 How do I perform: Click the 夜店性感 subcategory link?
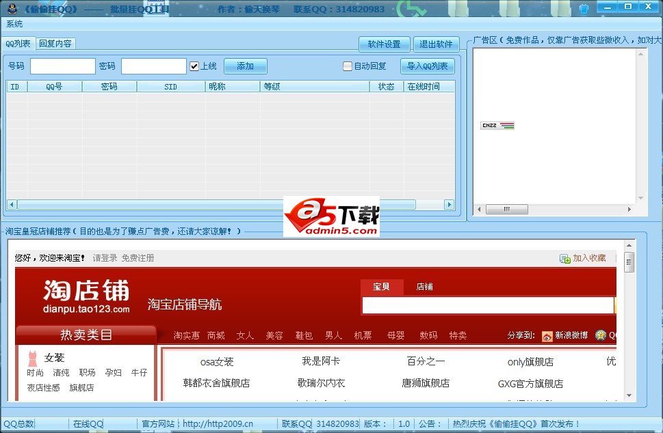(44, 388)
